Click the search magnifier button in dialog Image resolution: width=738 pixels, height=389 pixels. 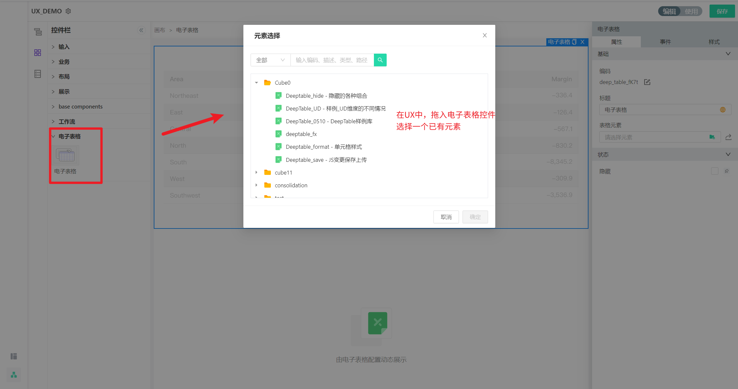tap(380, 60)
